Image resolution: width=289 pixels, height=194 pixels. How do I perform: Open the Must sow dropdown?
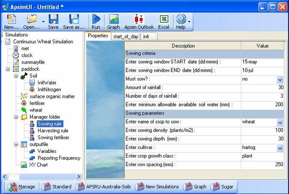click(280, 79)
